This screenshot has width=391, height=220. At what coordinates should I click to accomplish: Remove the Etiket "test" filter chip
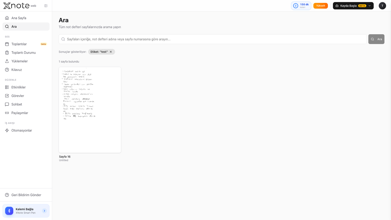click(x=111, y=52)
